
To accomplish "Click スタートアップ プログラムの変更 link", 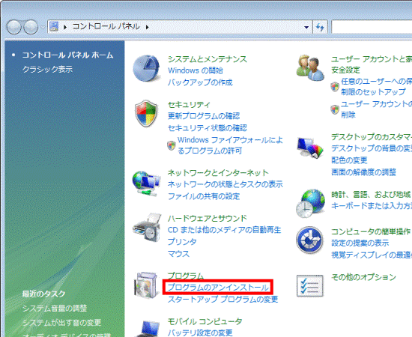I will pos(223,300).
